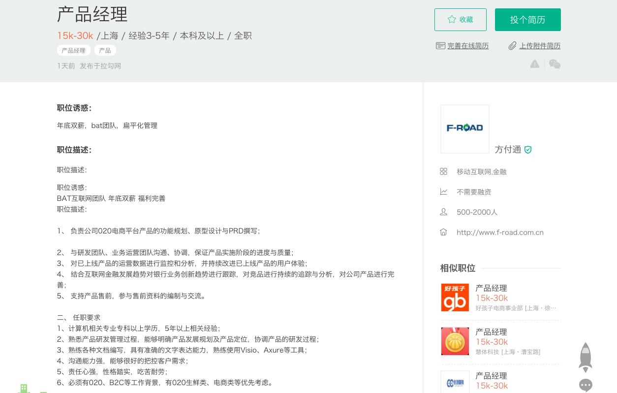Image resolution: width=617 pixels, height=393 pixels.
Task: Open the link http://www.f-road.com.cn
Action: (500, 232)
